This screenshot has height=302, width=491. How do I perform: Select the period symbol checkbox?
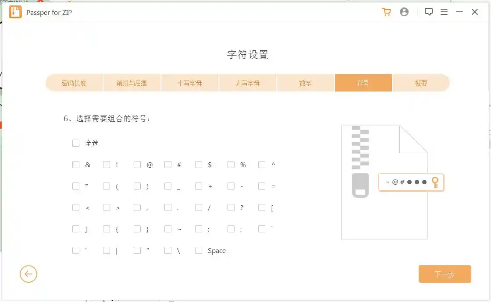(168, 207)
